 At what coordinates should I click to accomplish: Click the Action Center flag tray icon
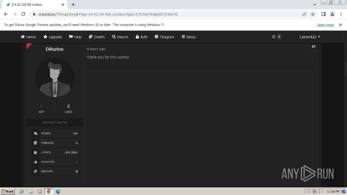click(321, 191)
